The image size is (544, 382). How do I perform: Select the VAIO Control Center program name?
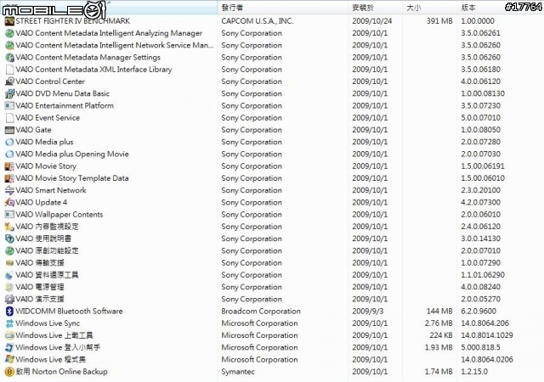click(x=50, y=81)
